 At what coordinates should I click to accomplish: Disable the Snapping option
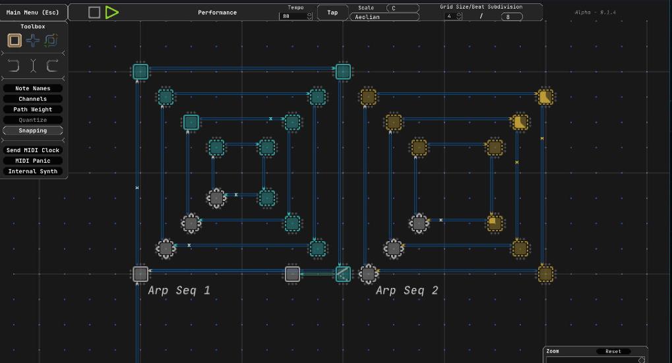32,130
